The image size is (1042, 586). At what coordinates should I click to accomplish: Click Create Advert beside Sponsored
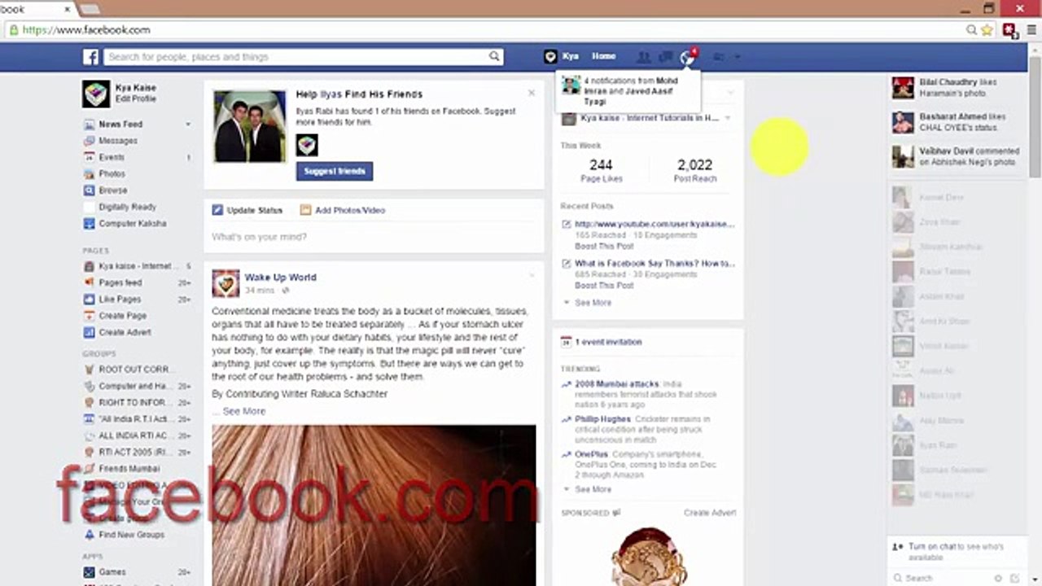click(x=710, y=513)
